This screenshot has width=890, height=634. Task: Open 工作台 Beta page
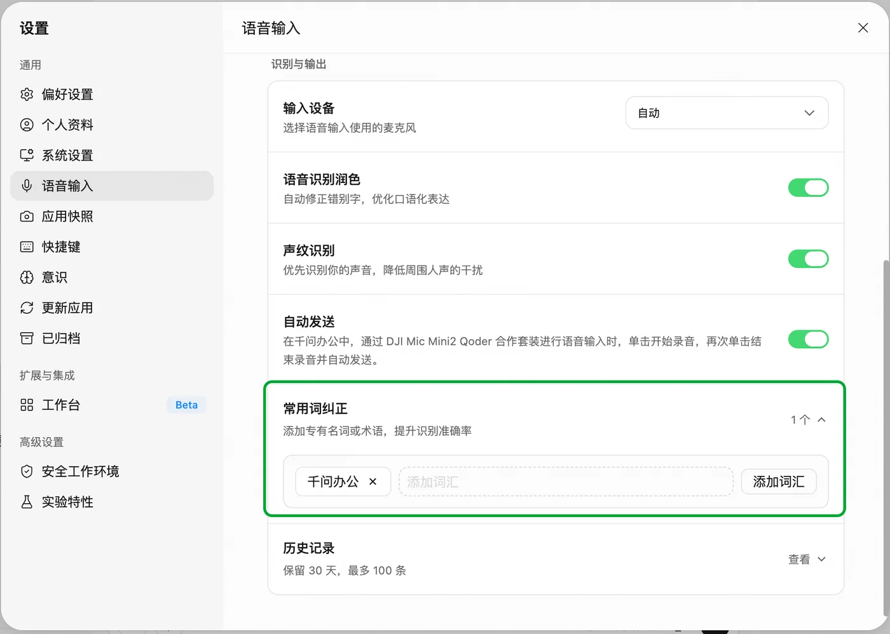[112, 405]
